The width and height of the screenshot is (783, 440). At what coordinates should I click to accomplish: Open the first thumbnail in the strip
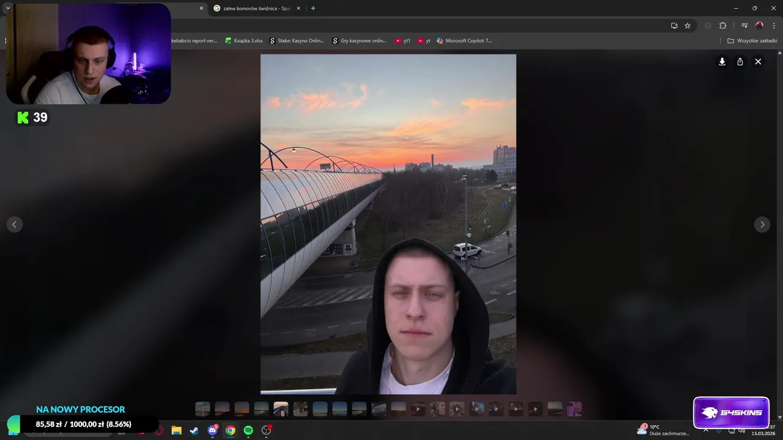(x=202, y=409)
